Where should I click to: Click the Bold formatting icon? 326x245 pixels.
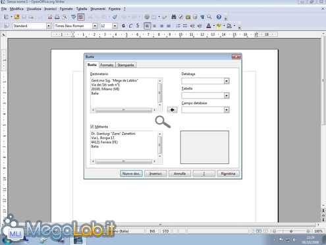pos(123,26)
